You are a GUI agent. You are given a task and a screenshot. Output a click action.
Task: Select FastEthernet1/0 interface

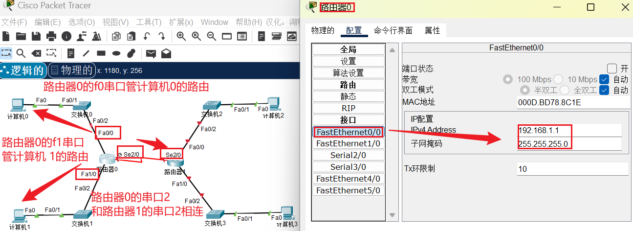click(349, 143)
